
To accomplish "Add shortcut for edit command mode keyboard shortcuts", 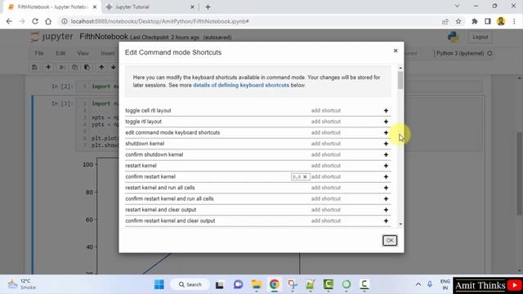I will point(386,132).
